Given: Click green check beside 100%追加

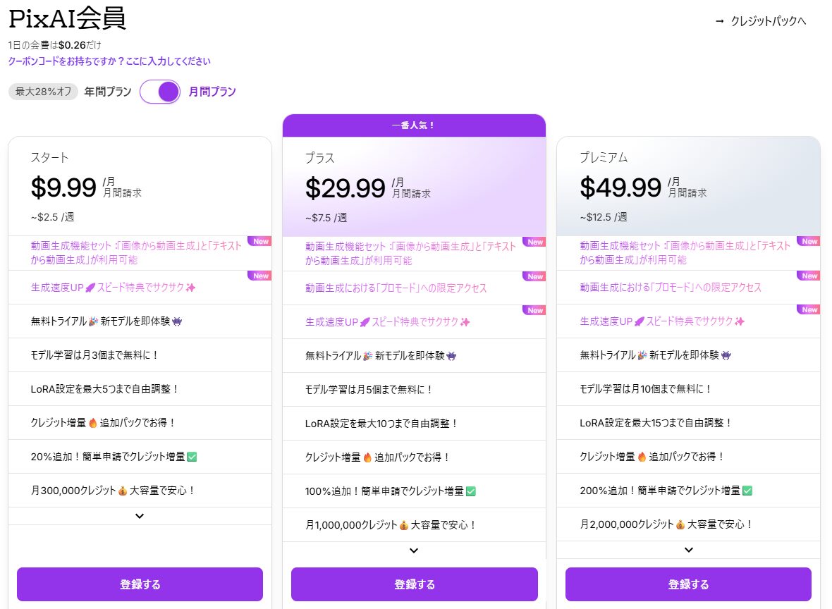Looking at the screenshot, I should (471, 491).
